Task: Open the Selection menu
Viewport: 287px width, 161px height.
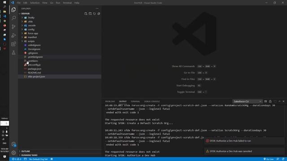Action: [x=35, y=3]
